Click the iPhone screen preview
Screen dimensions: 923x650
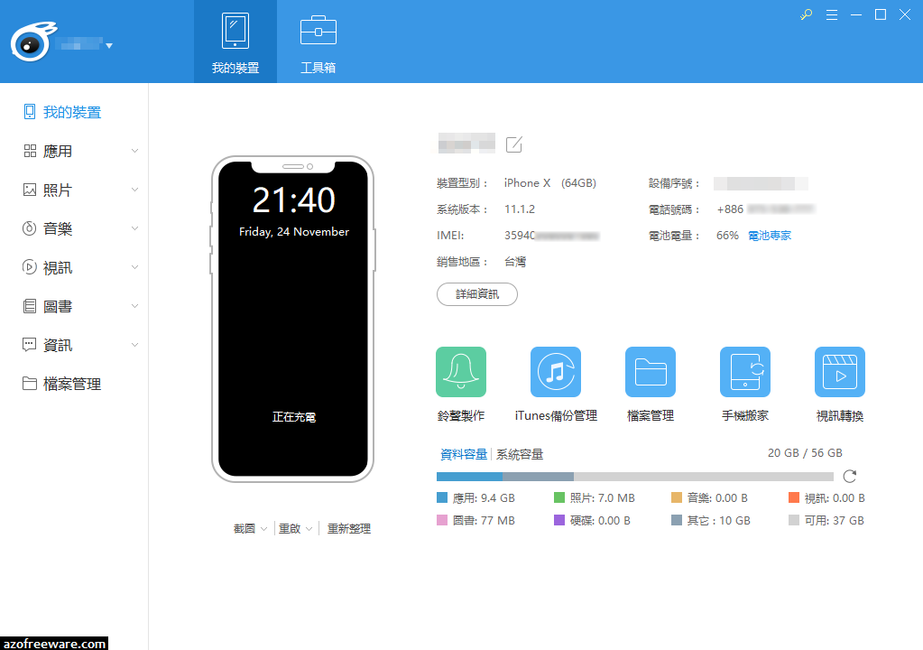pyautogui.click(x=293, y=319)
